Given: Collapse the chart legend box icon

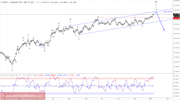Looking at the screenshot, I should click(x=1, y=2).
